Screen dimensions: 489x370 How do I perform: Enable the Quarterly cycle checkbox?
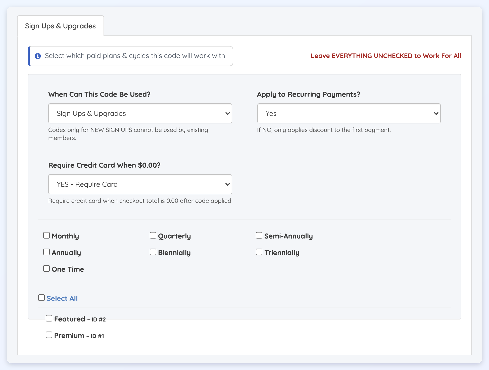click(153, 235)
